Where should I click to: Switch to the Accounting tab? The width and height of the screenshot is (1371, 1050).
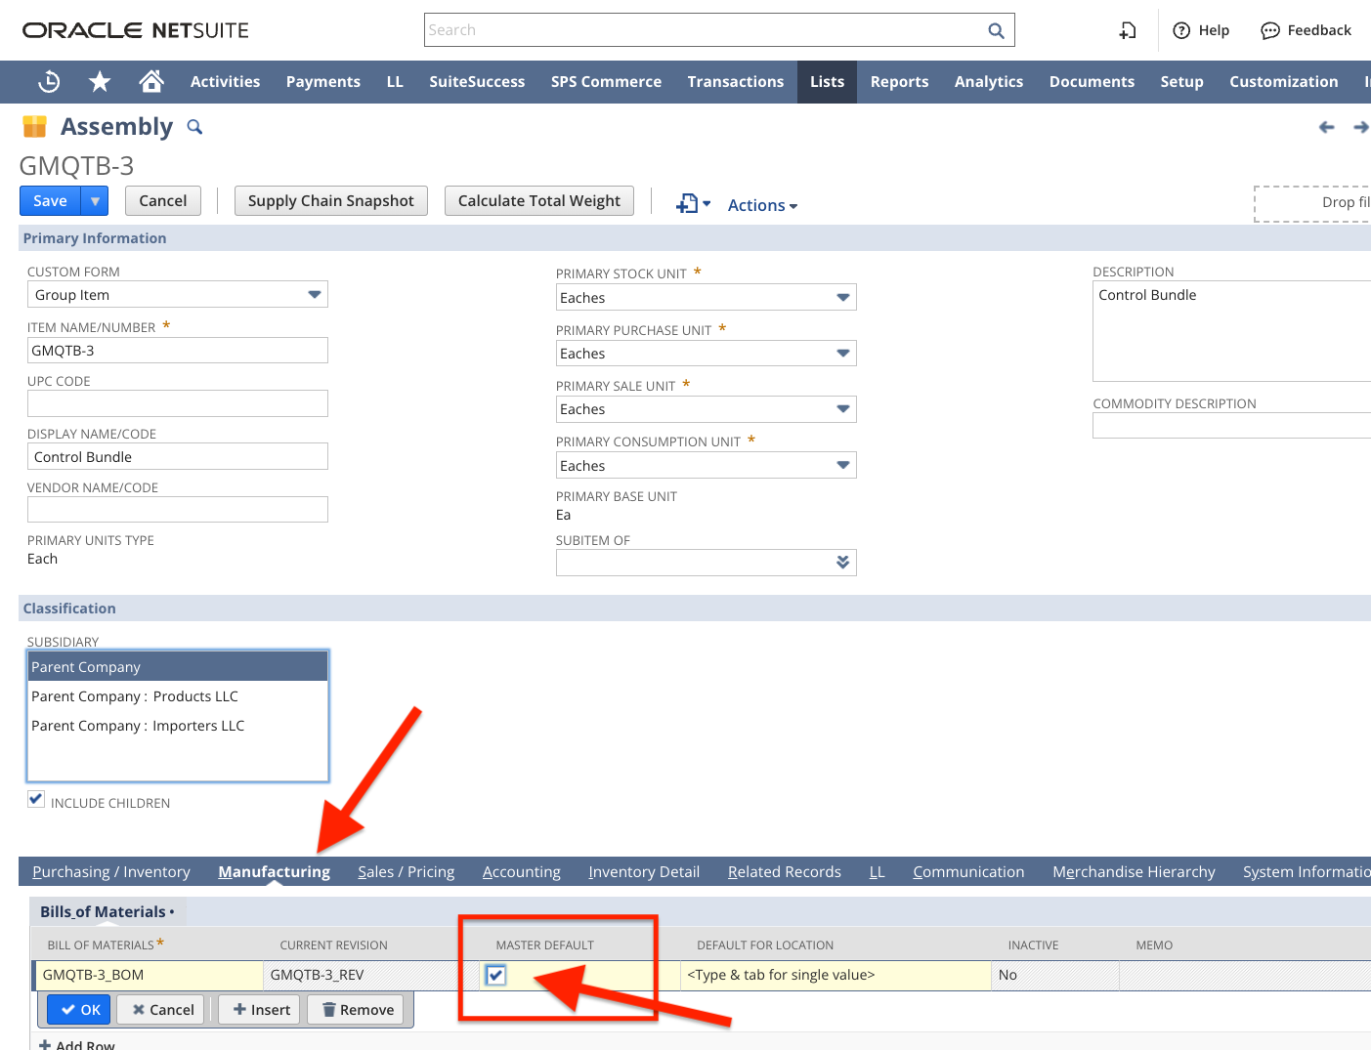coord(522,872)
